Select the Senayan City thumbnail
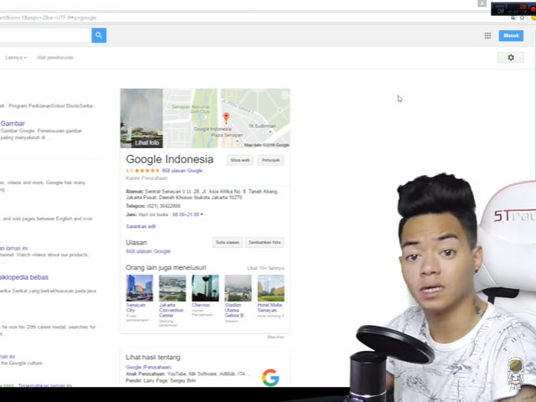536x402 pixels. (139, 288)
